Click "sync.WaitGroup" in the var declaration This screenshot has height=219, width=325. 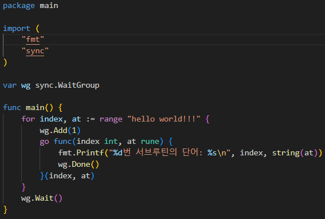click(68, 85)
